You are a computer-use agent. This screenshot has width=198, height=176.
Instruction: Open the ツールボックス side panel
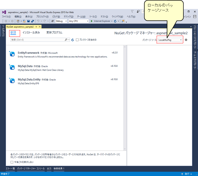(3, 31)
